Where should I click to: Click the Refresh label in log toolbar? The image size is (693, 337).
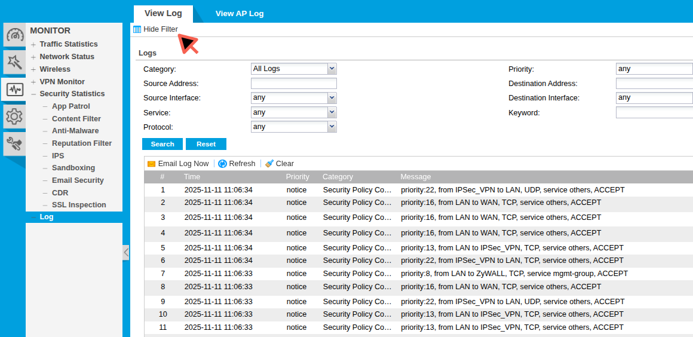[x=242, y=164]
